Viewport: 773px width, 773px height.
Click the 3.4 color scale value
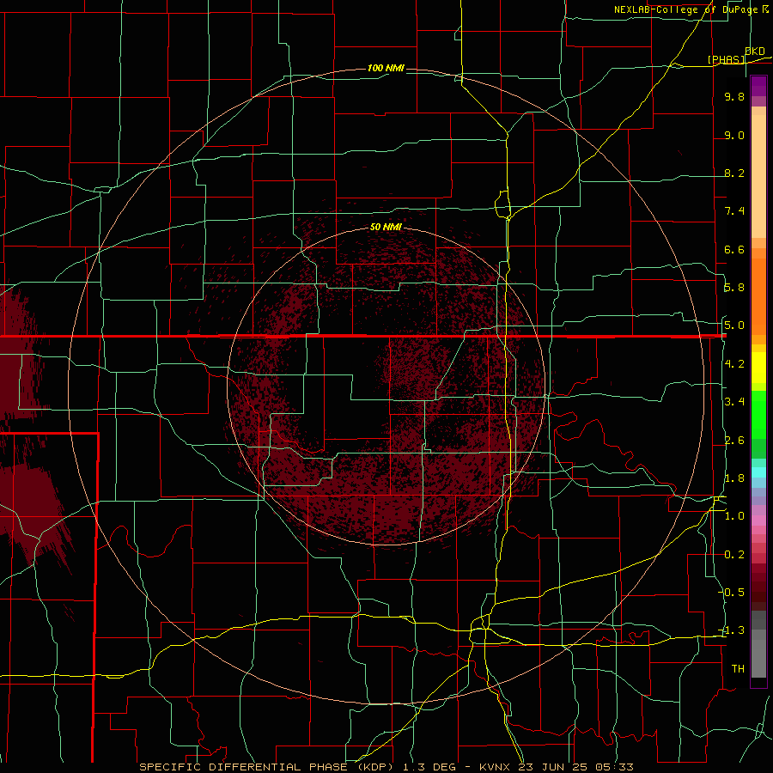click(x=734, y=402)
